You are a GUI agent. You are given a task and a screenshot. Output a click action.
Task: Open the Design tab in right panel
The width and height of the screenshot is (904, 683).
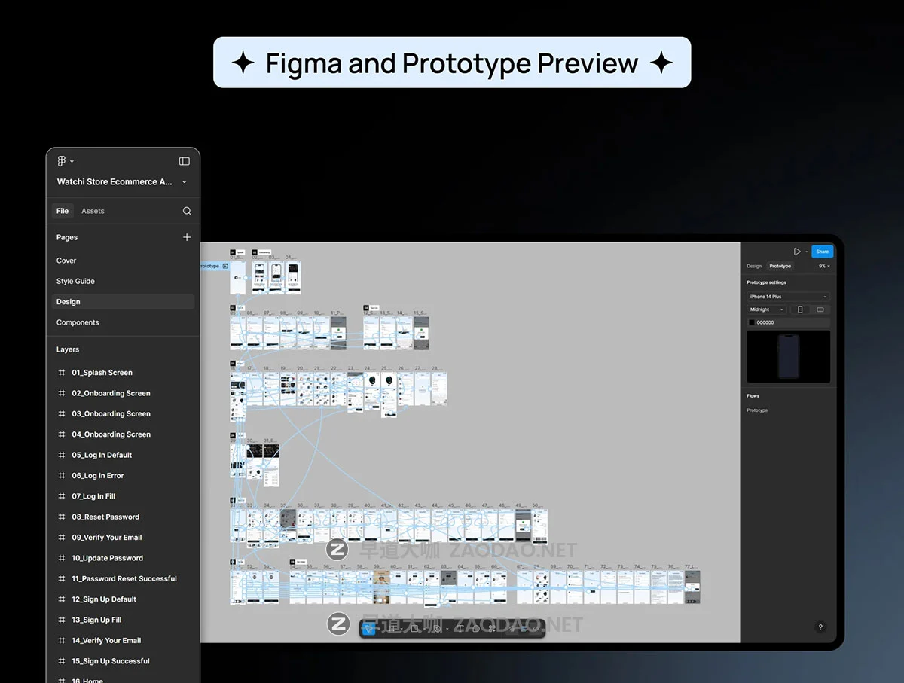[x=754, y=266]
